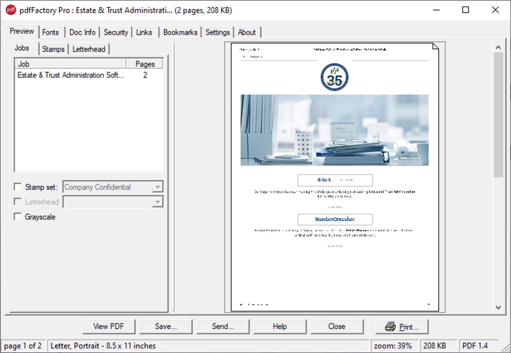The width and height of the screenshot is (511, 353).
Task: Switch to the Stamps sub-tab
Action: (x=53, y=49)
